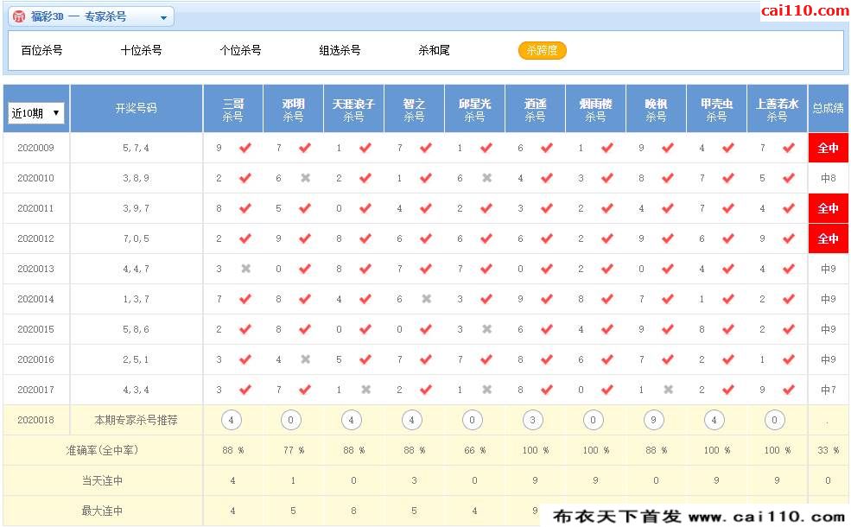The width and height of the screenshot is (851, 527).
Task: Click the red check for 上善若水 in 2020009
Action: coord(789,148)
